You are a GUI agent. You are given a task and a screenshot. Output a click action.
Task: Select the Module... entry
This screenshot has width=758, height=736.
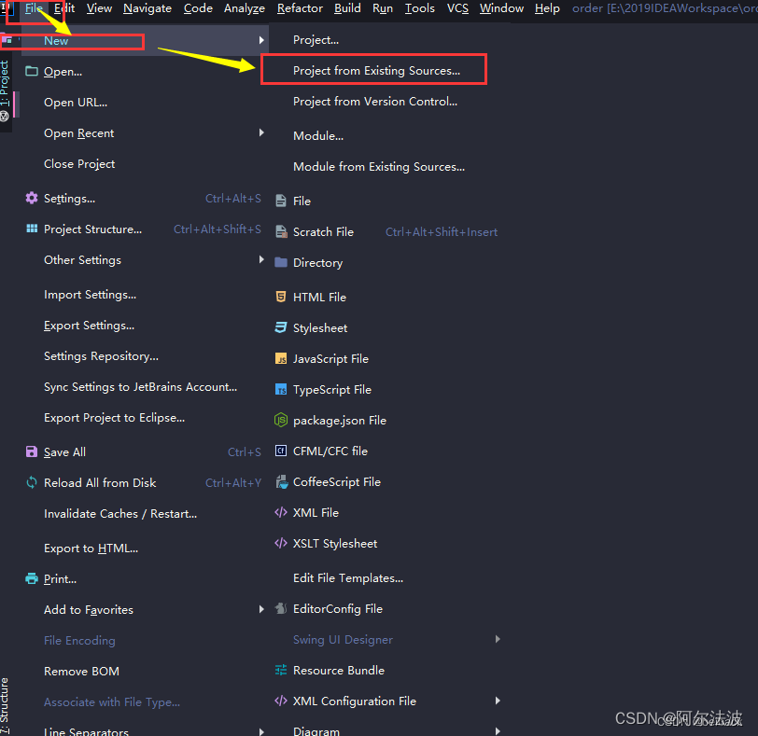(x=318, y=135)
